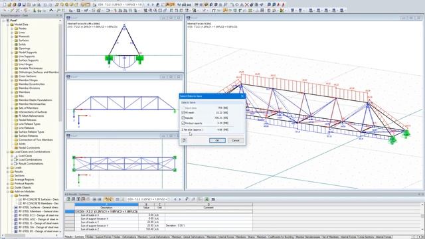Go to previous load case in the top toolbar
Image resolution: width=425 pixels, height=239 pixels.
(x=148, y=5)
